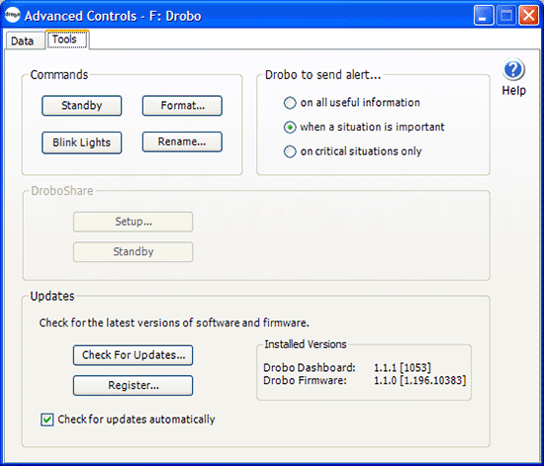Toggle 'Check for updates automatically' checkbox

tap(46, 419)
